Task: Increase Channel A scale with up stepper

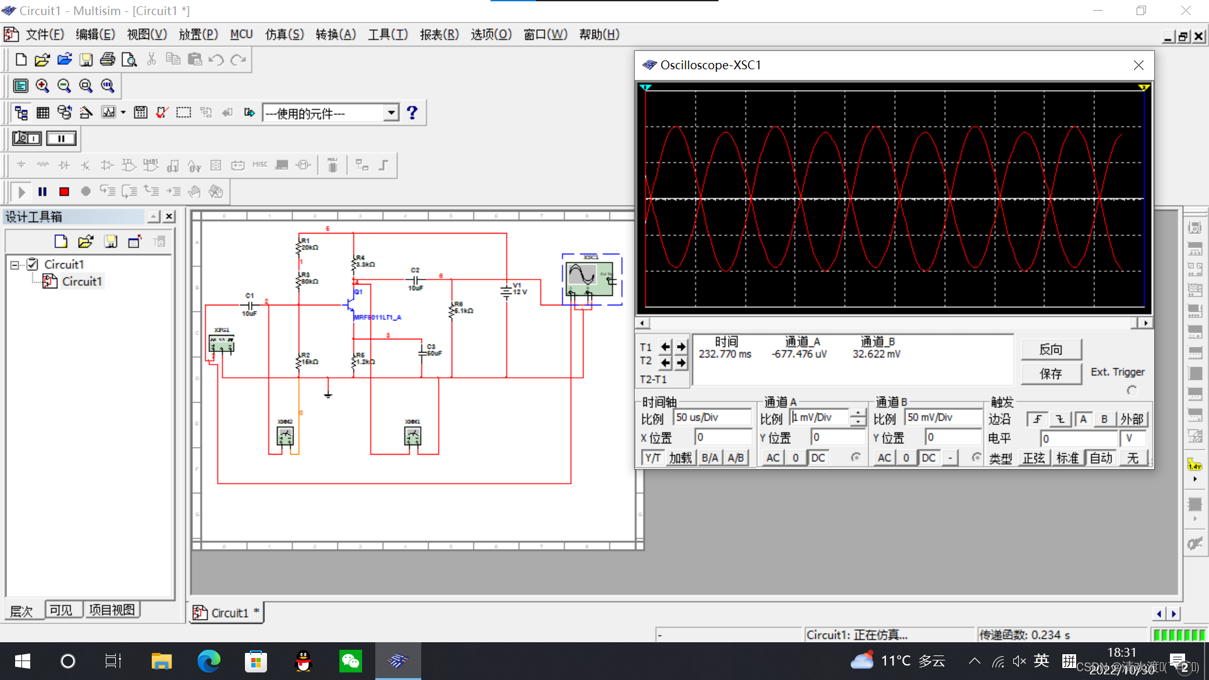Action: pos(858,413)
